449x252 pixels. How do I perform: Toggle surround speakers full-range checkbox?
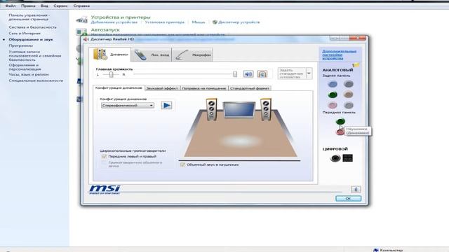click(x=104, y=163)
